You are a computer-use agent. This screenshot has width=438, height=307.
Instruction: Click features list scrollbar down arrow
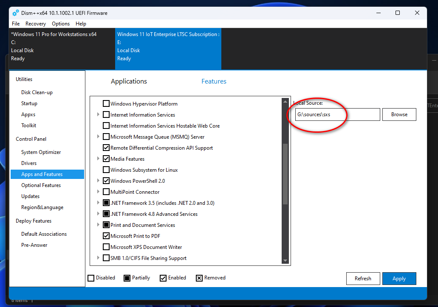click(x=285, y=260)
